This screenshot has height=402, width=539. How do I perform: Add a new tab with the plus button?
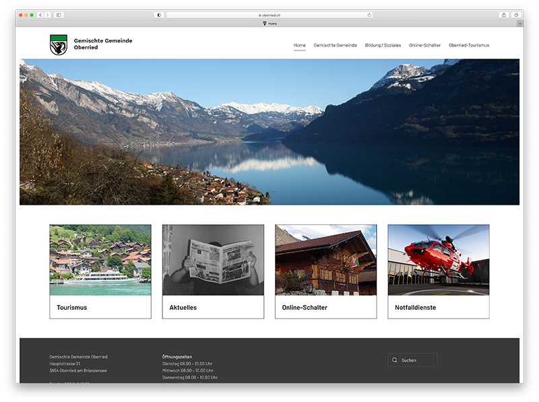519,24
